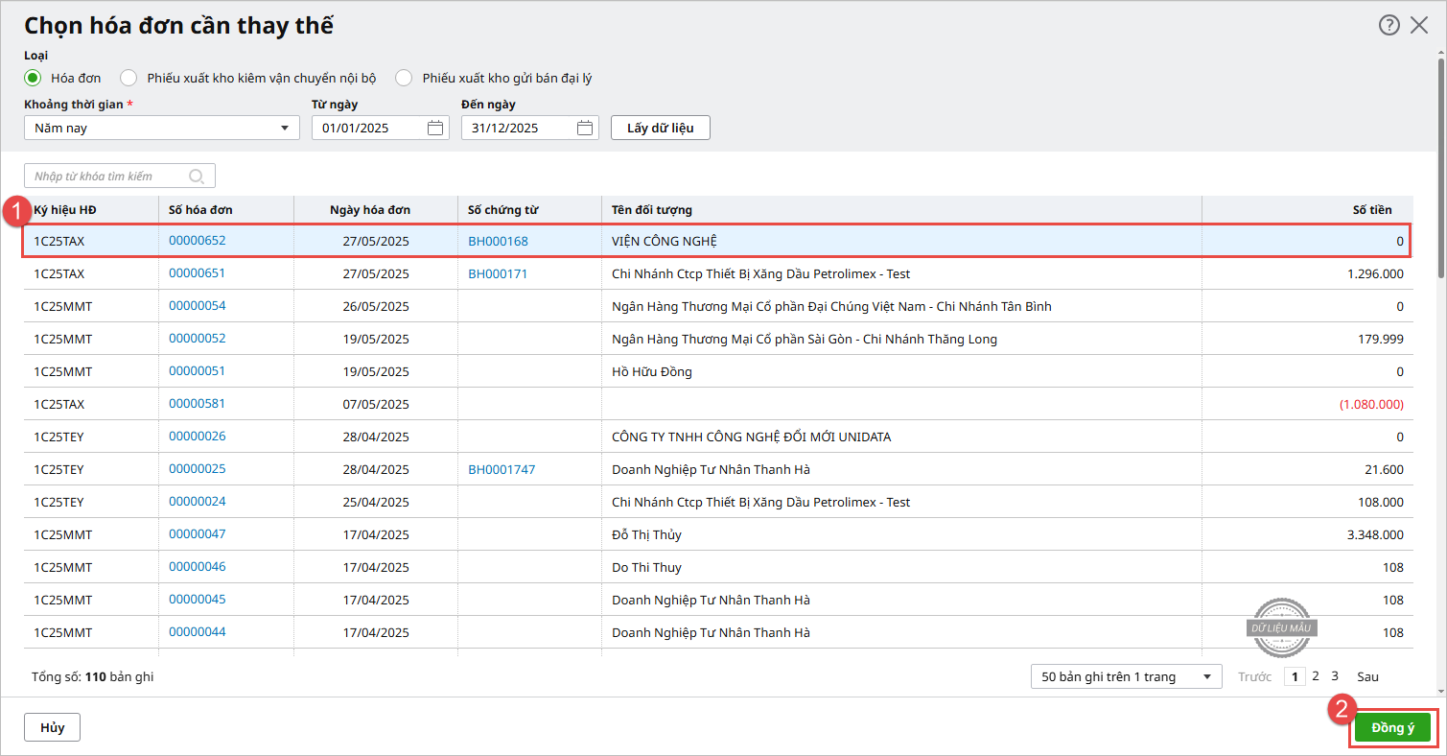Open invoice number 00000024
This screenshot has height=756, width=1447.
point(198,502)
